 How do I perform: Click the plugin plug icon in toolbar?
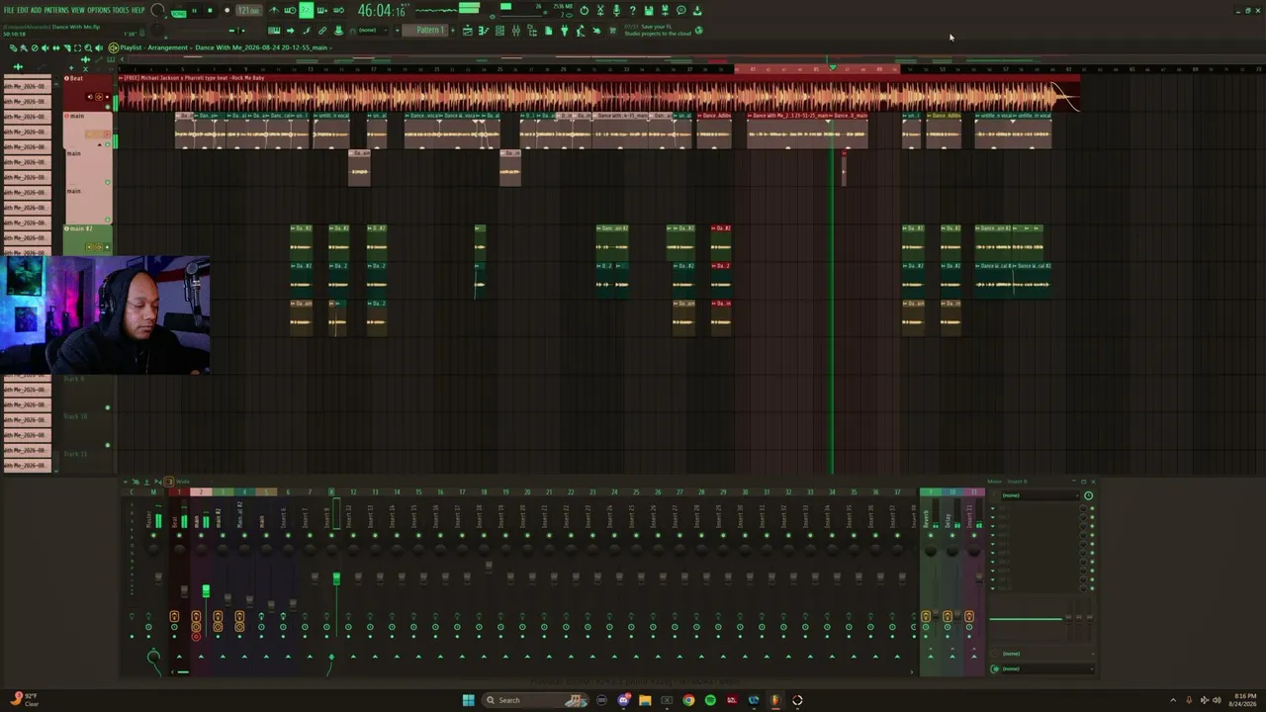(x=564, y=31)
